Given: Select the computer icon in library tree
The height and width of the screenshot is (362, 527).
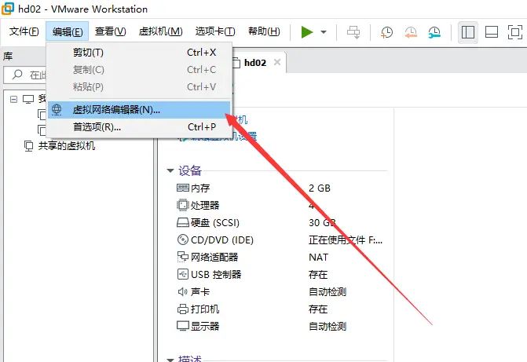Looking at the screenshot, I should (x=28, y=99).
